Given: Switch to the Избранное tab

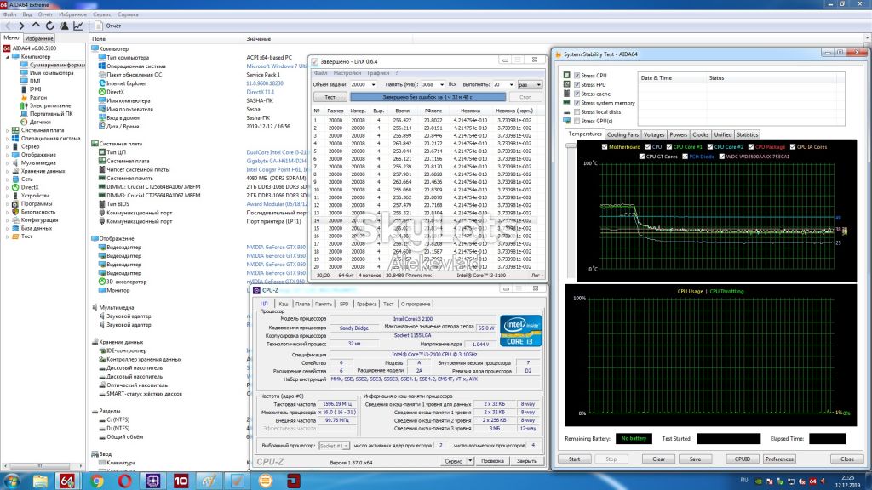Looking at the screenshot, I should click(x=39, y=38).
